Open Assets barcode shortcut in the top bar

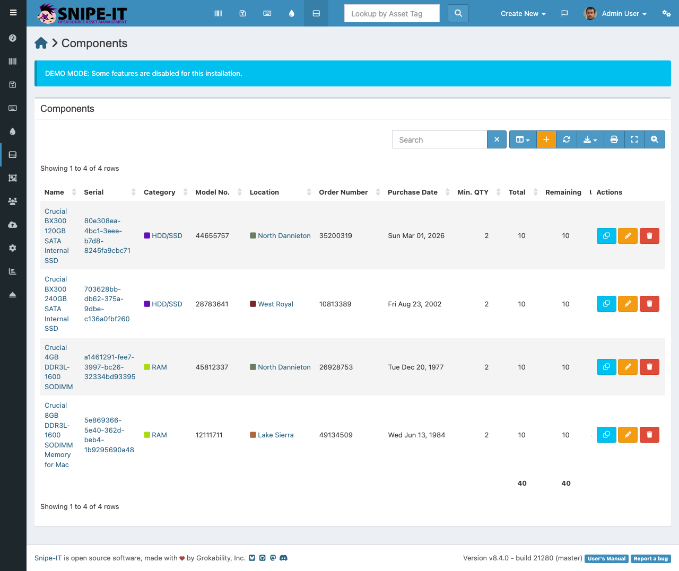click(218, 13)
